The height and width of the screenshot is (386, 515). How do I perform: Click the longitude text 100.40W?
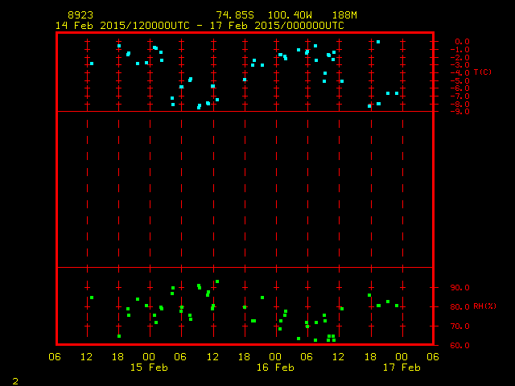tap(285, 15)
